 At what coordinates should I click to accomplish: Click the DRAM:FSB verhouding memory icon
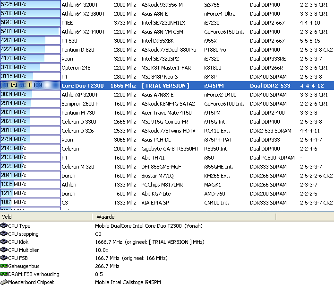point(4,274)
